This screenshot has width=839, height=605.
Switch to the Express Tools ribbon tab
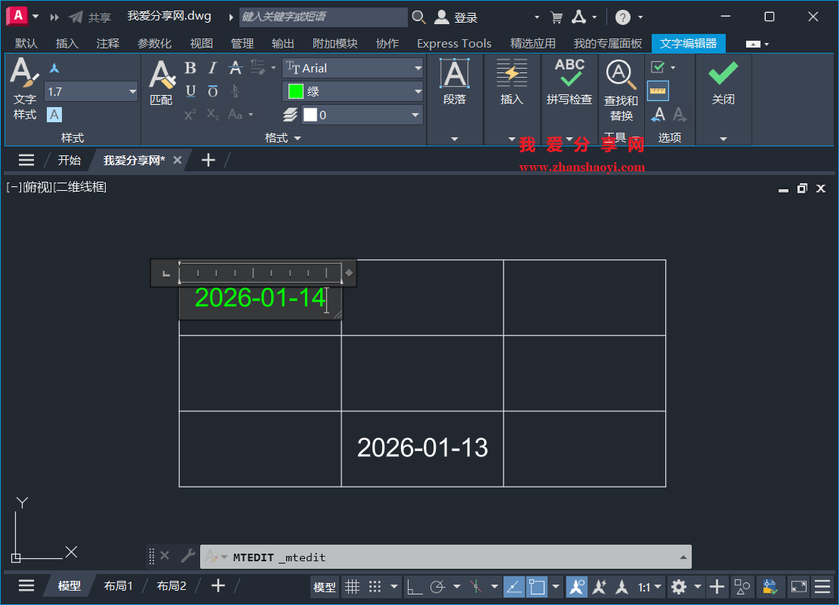[x=453, y=43]
